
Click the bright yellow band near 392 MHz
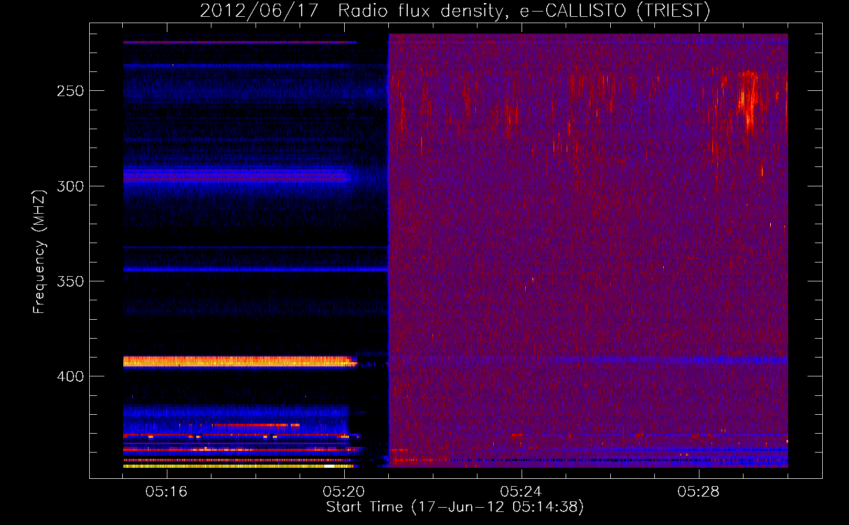click(240, 361)
